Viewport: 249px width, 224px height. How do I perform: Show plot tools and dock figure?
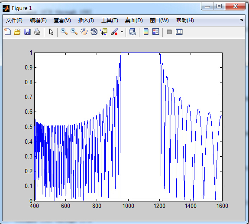coord(179,32)
